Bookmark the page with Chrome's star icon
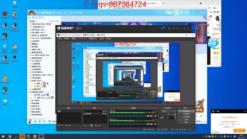 [209, 8]
